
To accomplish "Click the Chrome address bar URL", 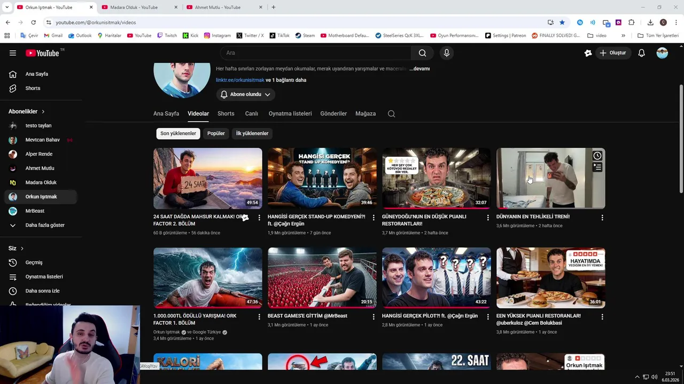I will tap(96, 22).
